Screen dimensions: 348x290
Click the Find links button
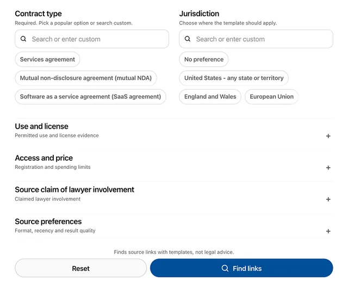(241, 268)
